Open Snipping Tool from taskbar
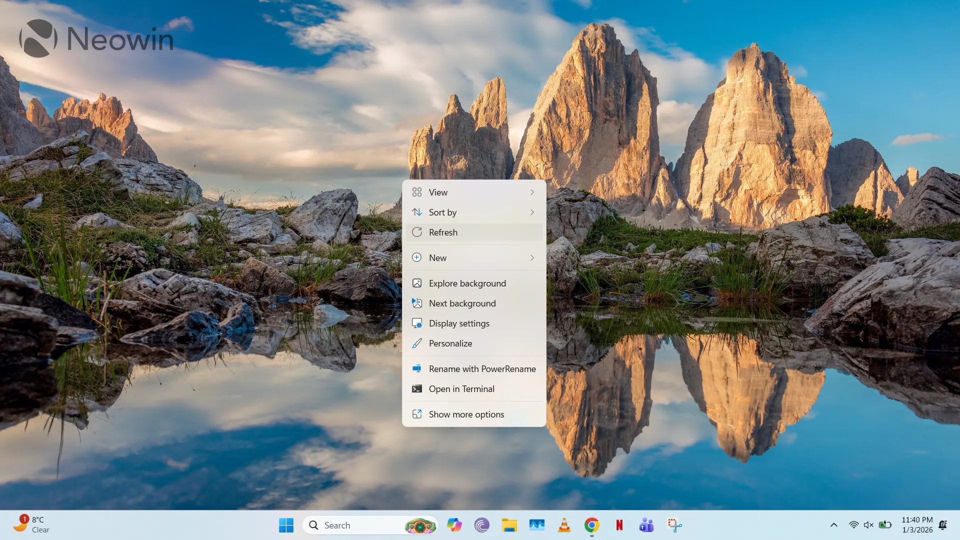 pyautogui.click(x=674, y=525)
